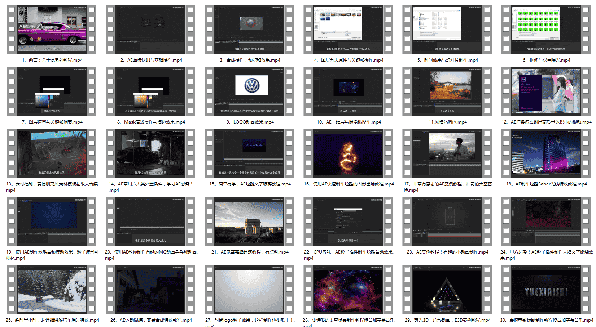Viewport: 596px width, 327px height.
Task: Click green-screen thumbnail of 6、抠像与双重曝光.mp4
Action: [546, 30]
